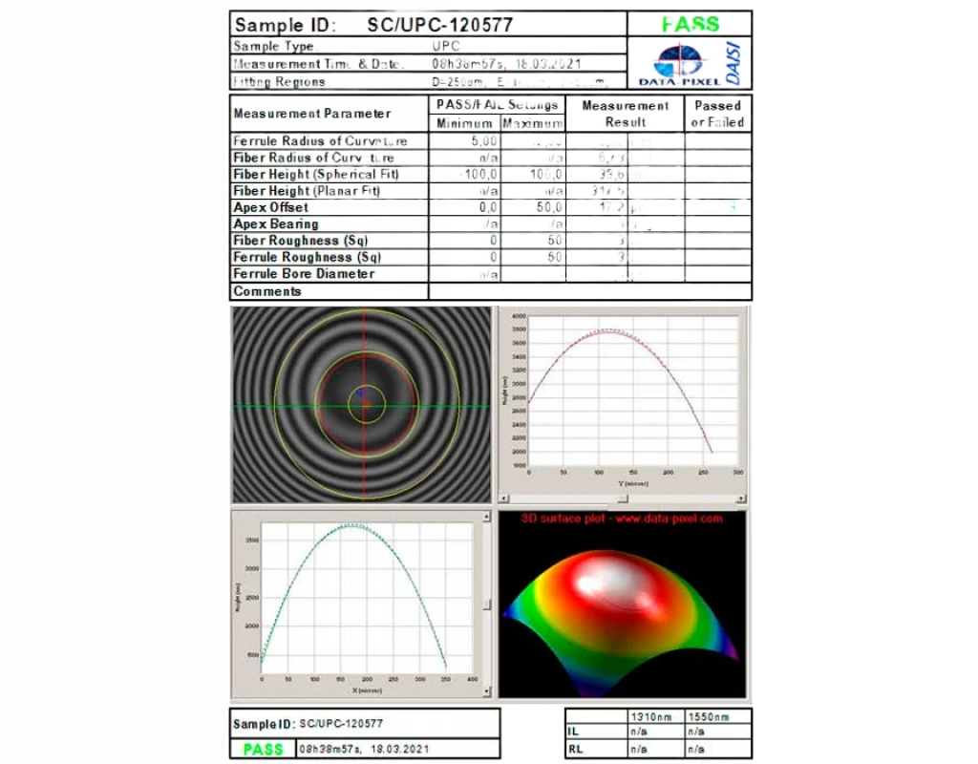
Task: Click right scroll arrow under Y profile plot
Action: pos(740,499)
